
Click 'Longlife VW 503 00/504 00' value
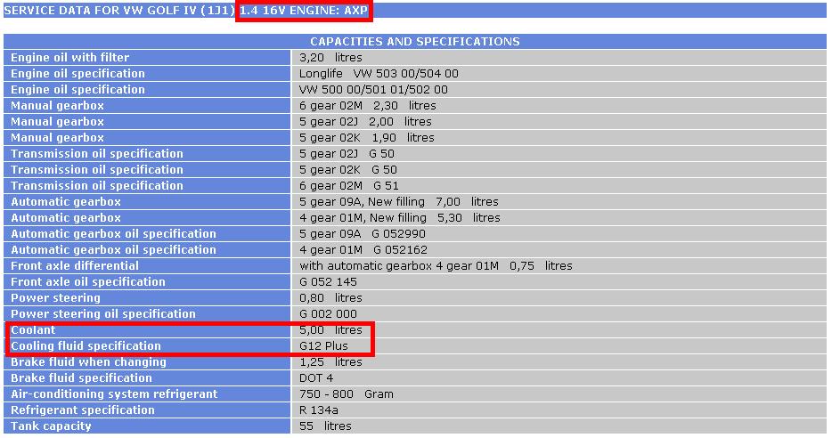click(379, 73)
